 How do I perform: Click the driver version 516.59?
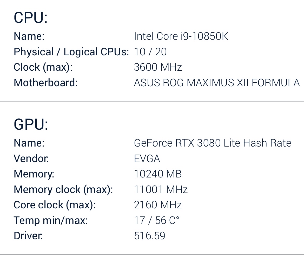pos(149,236)
